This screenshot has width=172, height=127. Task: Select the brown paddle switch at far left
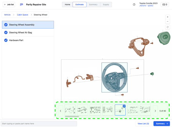click(x=69, y=83)
